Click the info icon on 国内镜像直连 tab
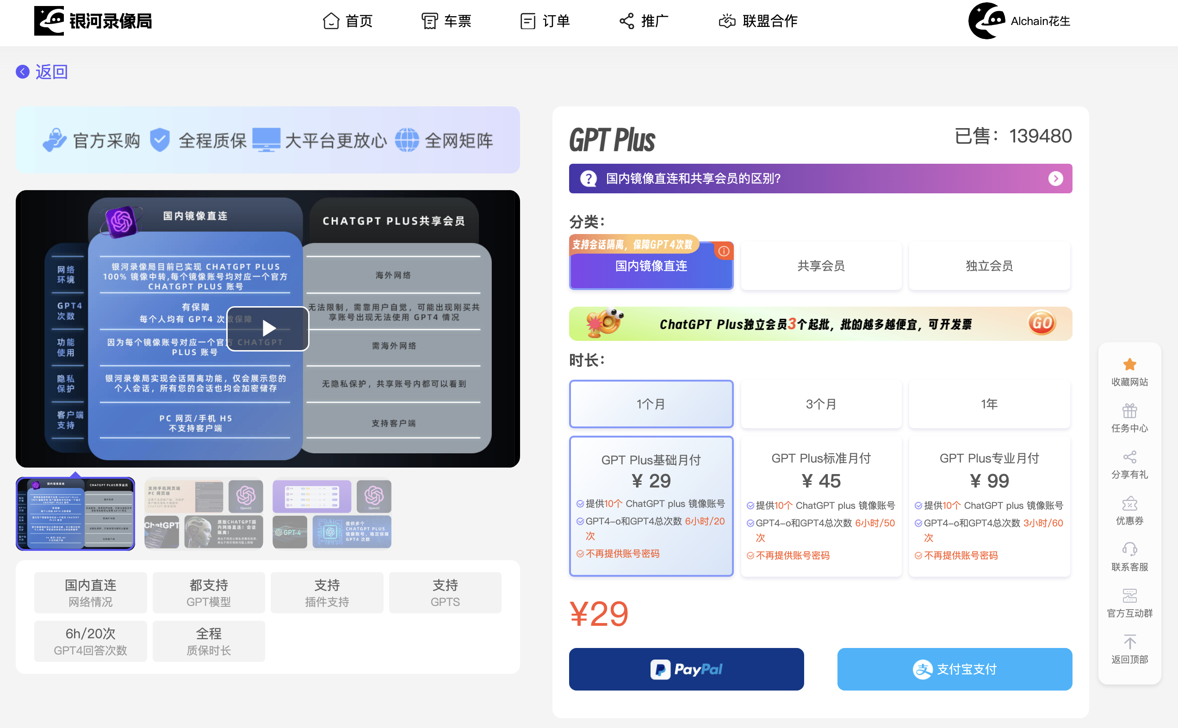Screen dimensions: 1178x728 tap(724, 250)
